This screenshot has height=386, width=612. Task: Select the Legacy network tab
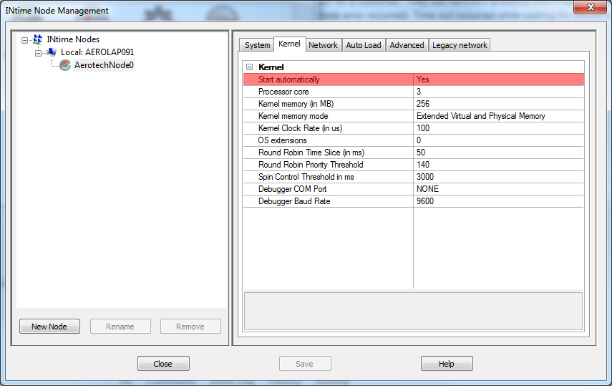coord(460,45)
